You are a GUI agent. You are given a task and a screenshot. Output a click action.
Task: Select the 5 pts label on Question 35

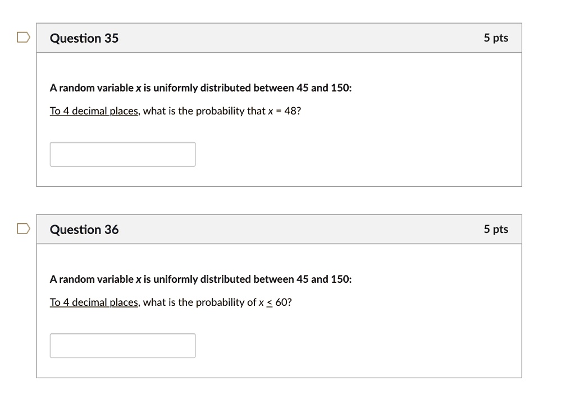coord(496,38)
